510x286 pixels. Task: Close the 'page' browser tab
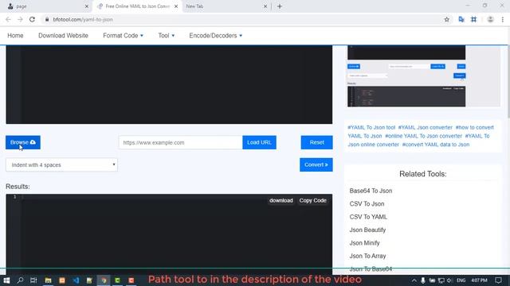tap(87, 6)
